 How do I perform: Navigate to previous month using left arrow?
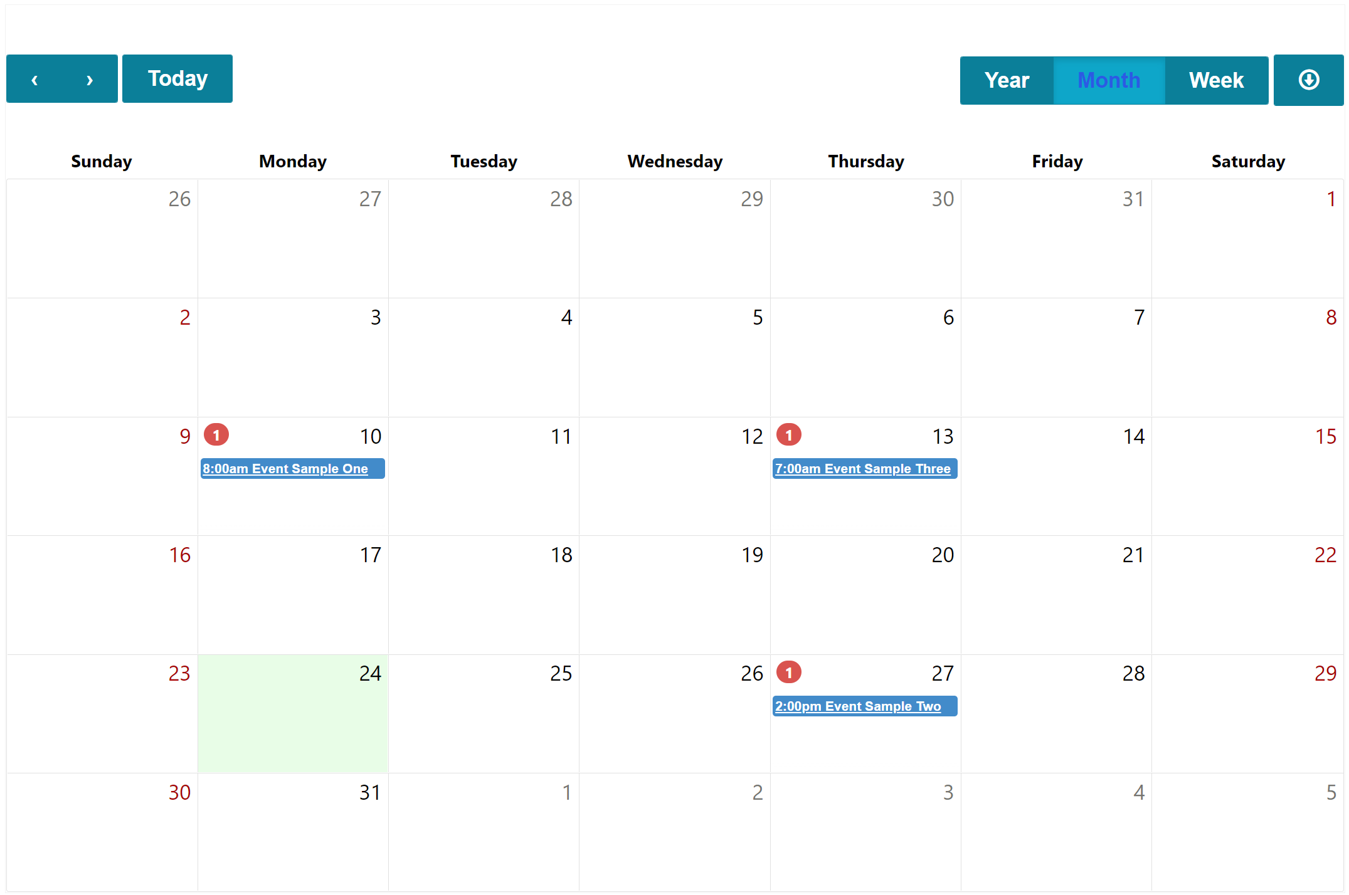pos(35,78)
